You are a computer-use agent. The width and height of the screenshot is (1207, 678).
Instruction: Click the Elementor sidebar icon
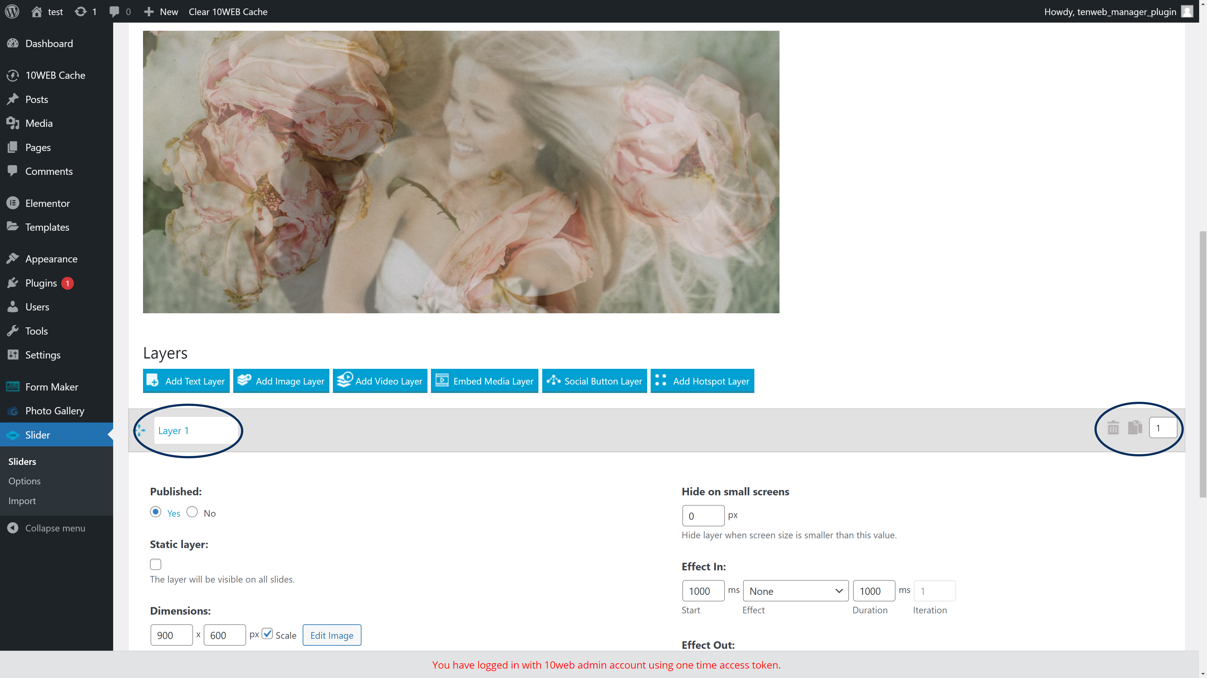13,202
